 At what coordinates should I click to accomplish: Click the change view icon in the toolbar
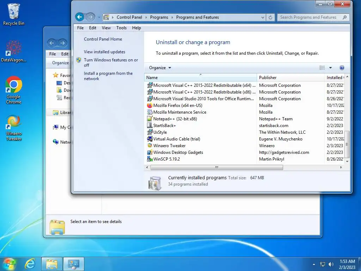click(322, 68)
